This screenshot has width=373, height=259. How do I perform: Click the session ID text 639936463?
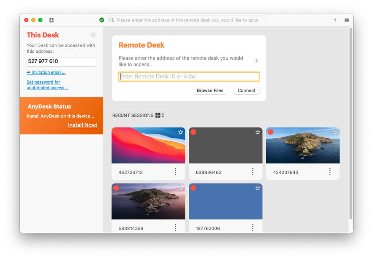coord(209,173)
